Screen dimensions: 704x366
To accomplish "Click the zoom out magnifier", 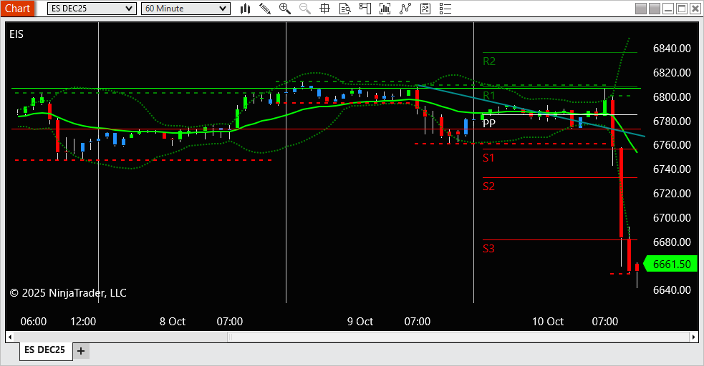I will coord(305,9).
